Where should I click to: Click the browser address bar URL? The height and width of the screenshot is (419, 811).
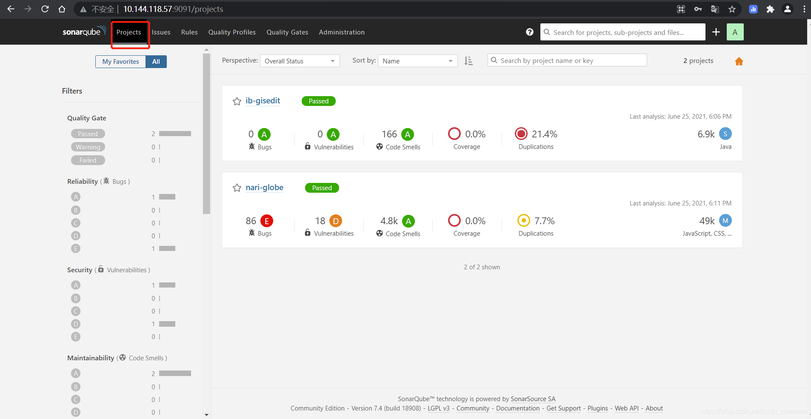coord(173,9)
